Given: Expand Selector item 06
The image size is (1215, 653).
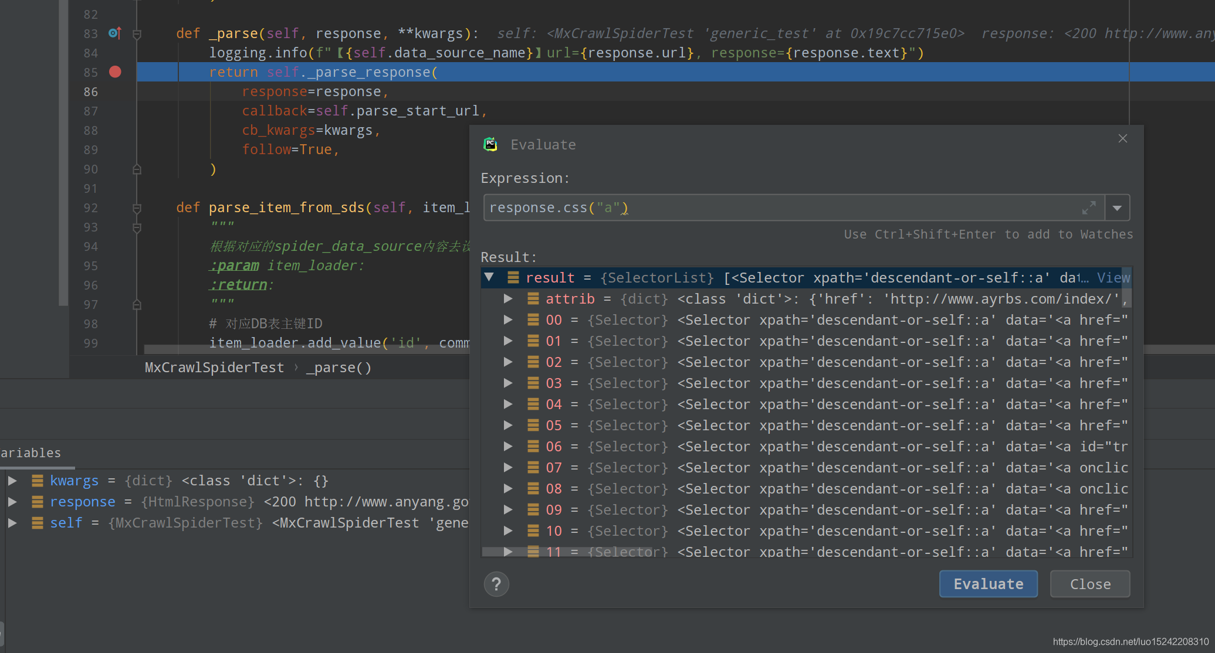Looking at the screenshot, I should (508, 447).
